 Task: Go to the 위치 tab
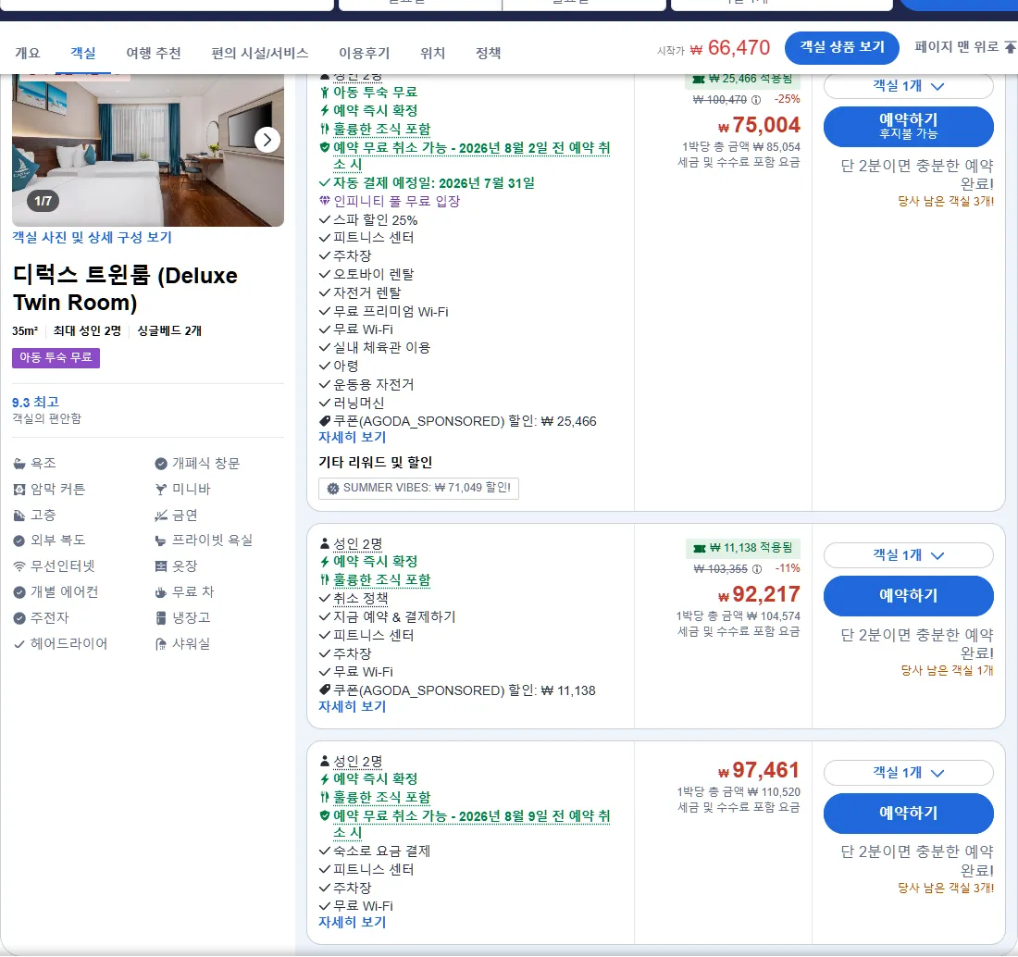point(432,53)
